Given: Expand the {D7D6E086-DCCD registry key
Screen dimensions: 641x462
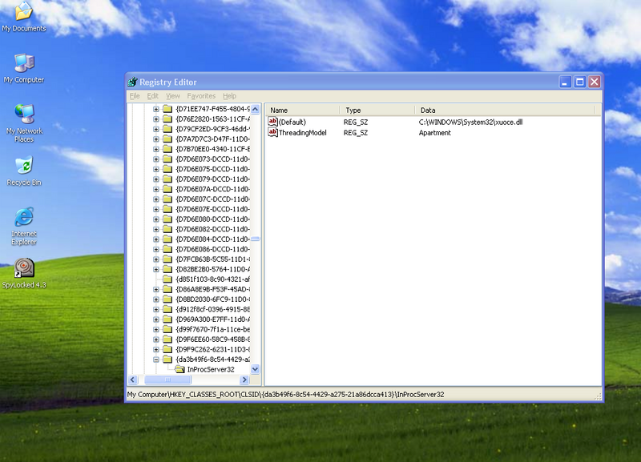Looking at the screenshot, I should coord(156,249).
